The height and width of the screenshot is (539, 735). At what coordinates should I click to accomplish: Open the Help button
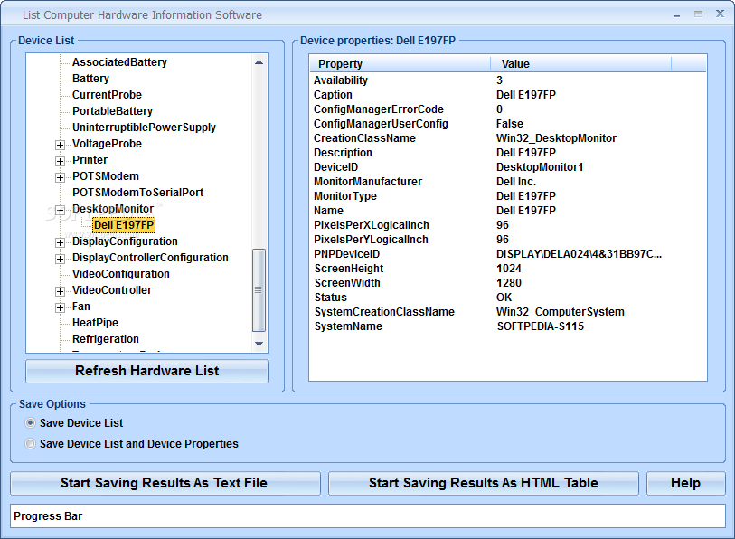[x=686, y=483]
